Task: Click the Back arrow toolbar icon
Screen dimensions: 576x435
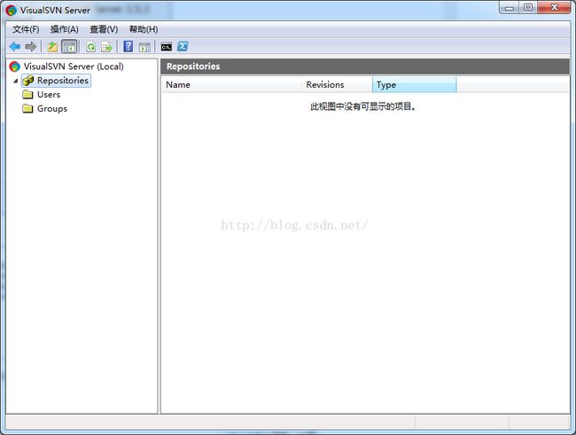Action: (15, 47)
